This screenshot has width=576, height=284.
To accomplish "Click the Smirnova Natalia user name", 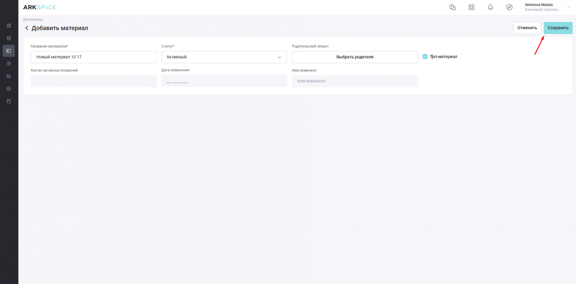I will tap(539, 5).
